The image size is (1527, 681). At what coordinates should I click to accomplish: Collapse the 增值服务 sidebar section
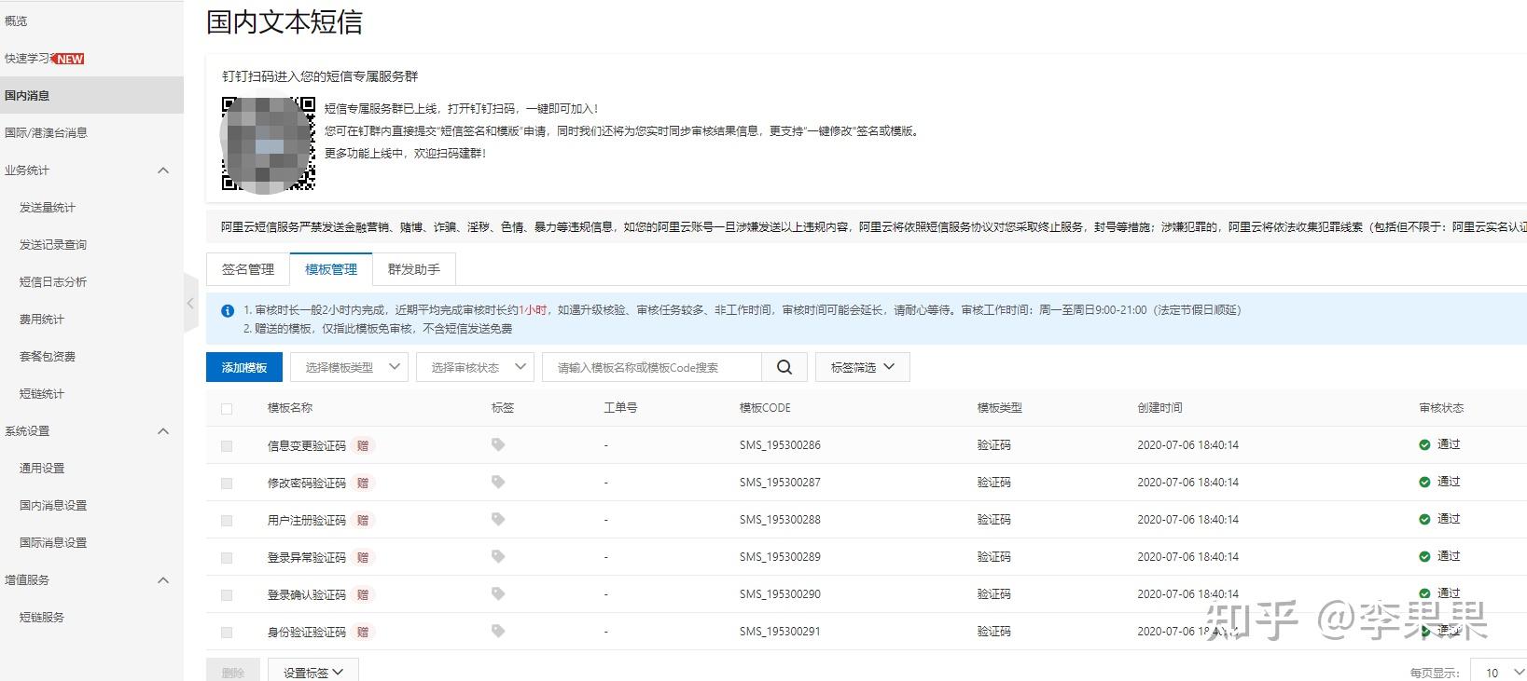point(163,580)
